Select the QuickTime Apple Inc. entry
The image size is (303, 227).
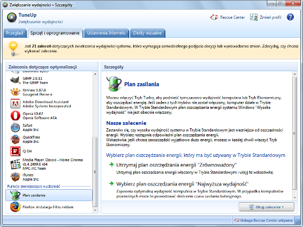49,139
